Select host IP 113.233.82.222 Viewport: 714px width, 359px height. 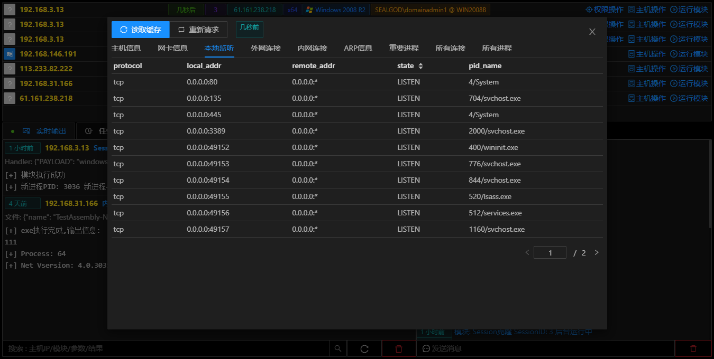tap(46, 69)
